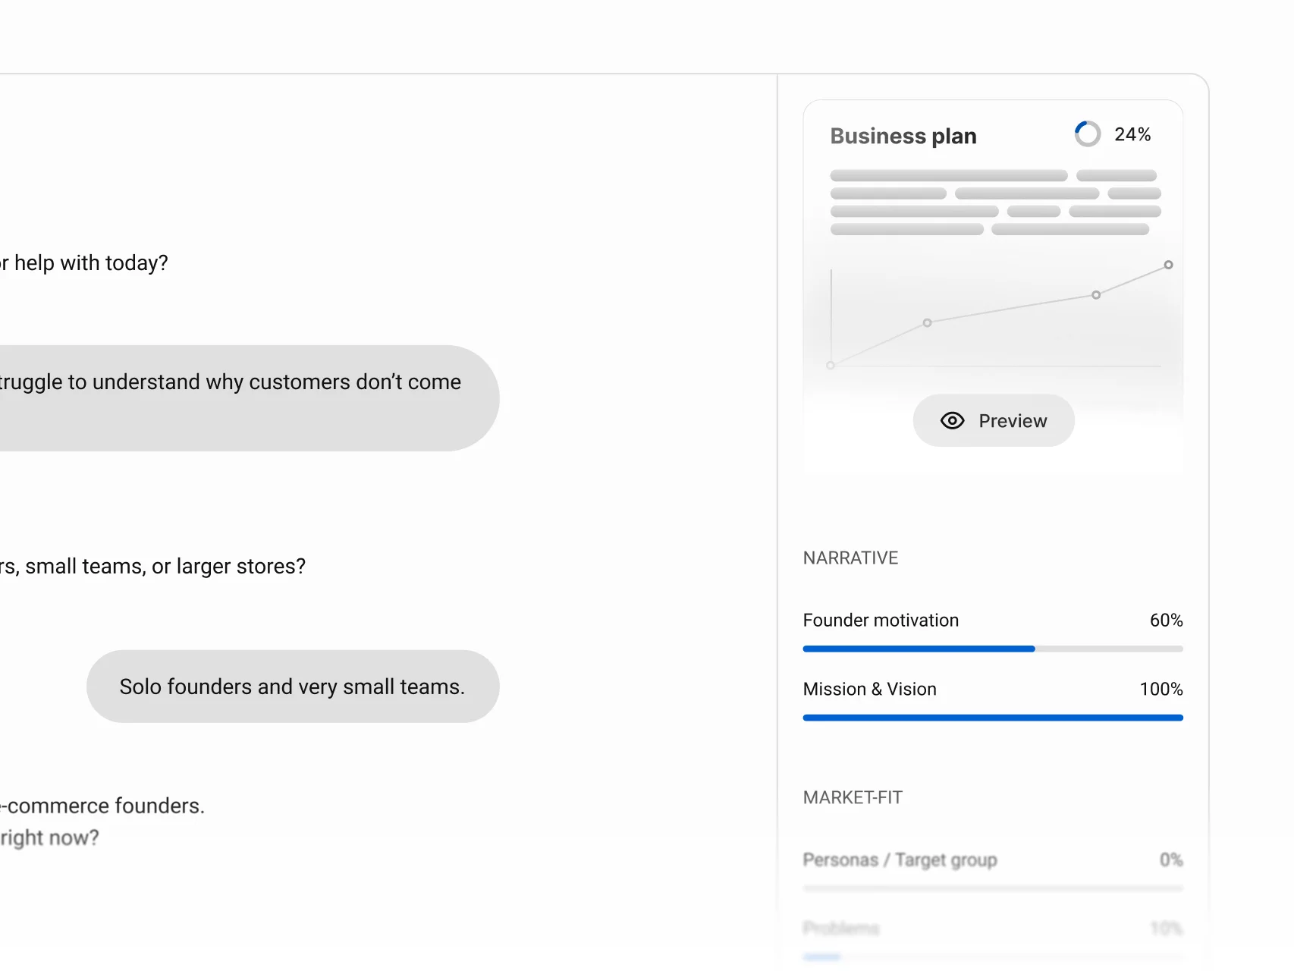The image size is (1294, 971).
Task: Click the last data point on the growth chart
Action: pyautogui.click(x=1167, y=265)
